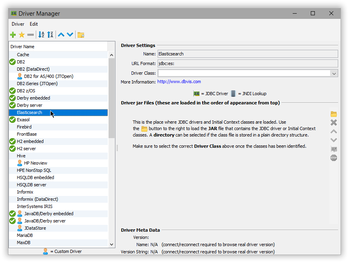Open the Edit menu
This screenshot has width=349, height=263.
click(34, 24)
